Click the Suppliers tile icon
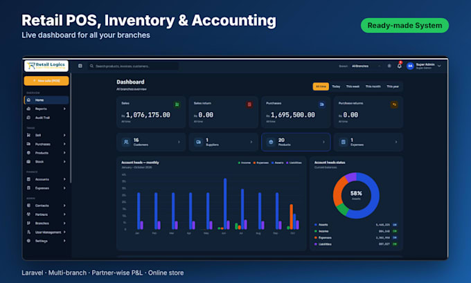 point(199,142)
